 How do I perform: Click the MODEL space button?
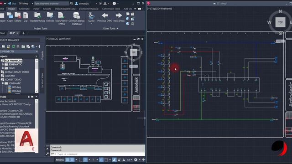tap(60, 160)
